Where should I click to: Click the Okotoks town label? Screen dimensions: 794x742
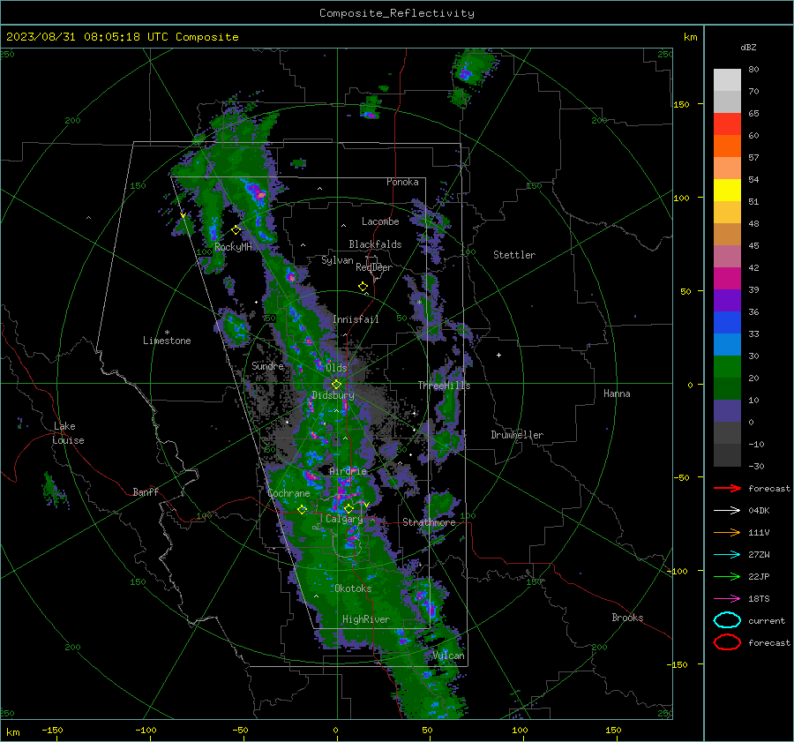(x=353, y=588)
